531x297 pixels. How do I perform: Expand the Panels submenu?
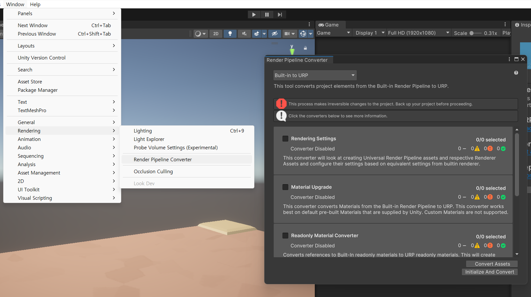(x=62, y=14)
